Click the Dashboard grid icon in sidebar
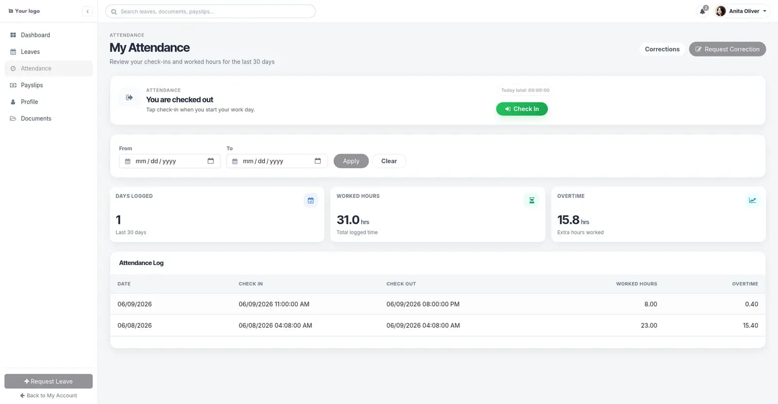This screenshot has width=778, height=404. tap(13, 35)
